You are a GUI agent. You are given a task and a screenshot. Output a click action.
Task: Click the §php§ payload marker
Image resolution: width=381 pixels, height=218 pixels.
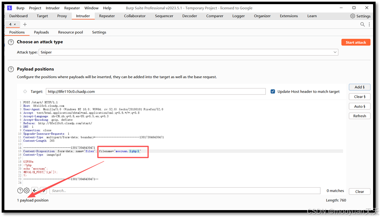(134, 151)
